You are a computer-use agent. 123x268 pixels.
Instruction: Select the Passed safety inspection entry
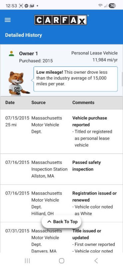pos(61,169)
